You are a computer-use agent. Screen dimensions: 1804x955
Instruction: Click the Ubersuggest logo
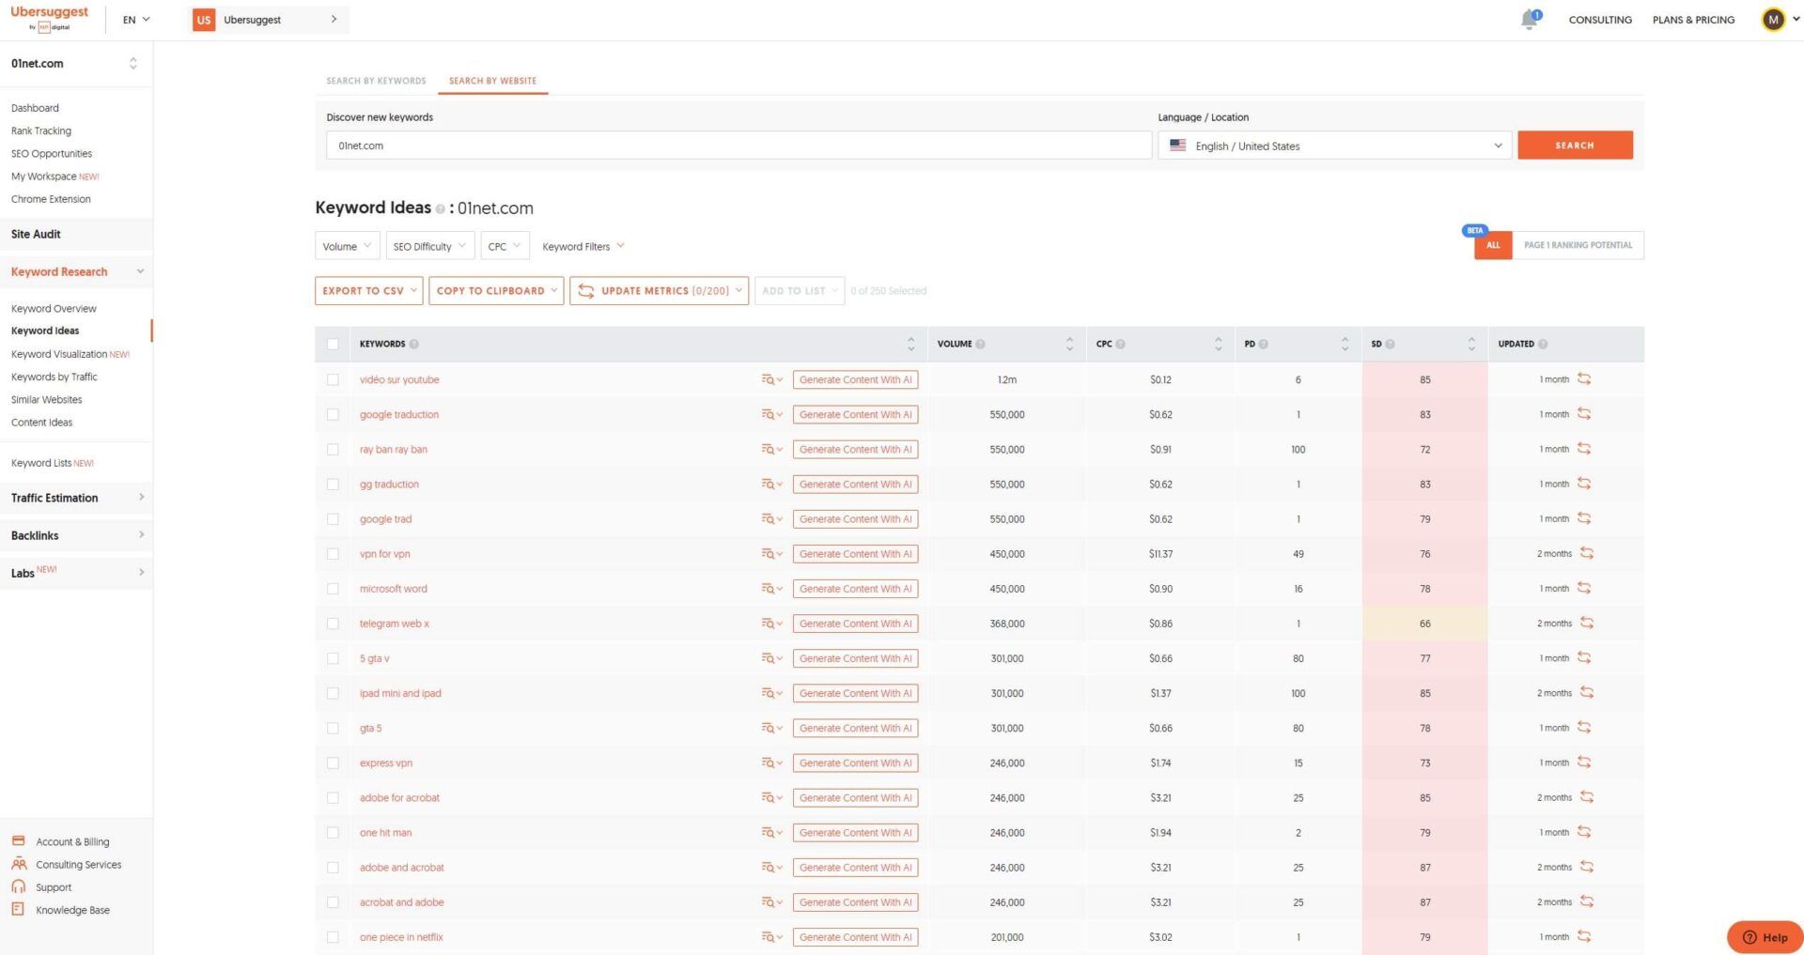49,18
